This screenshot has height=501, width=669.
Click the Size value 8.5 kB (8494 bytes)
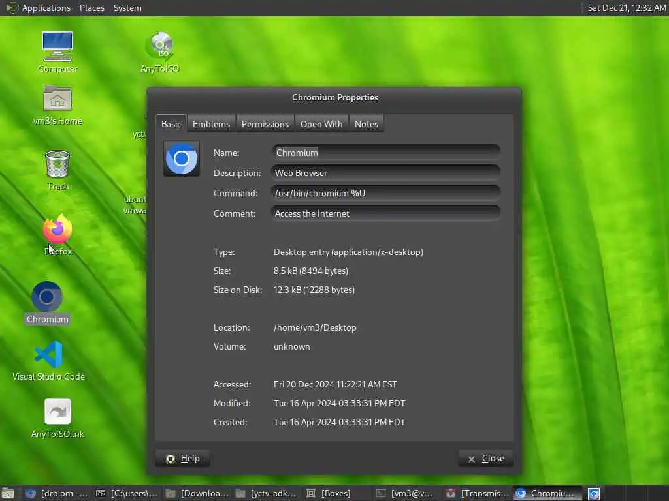(311, 271)
